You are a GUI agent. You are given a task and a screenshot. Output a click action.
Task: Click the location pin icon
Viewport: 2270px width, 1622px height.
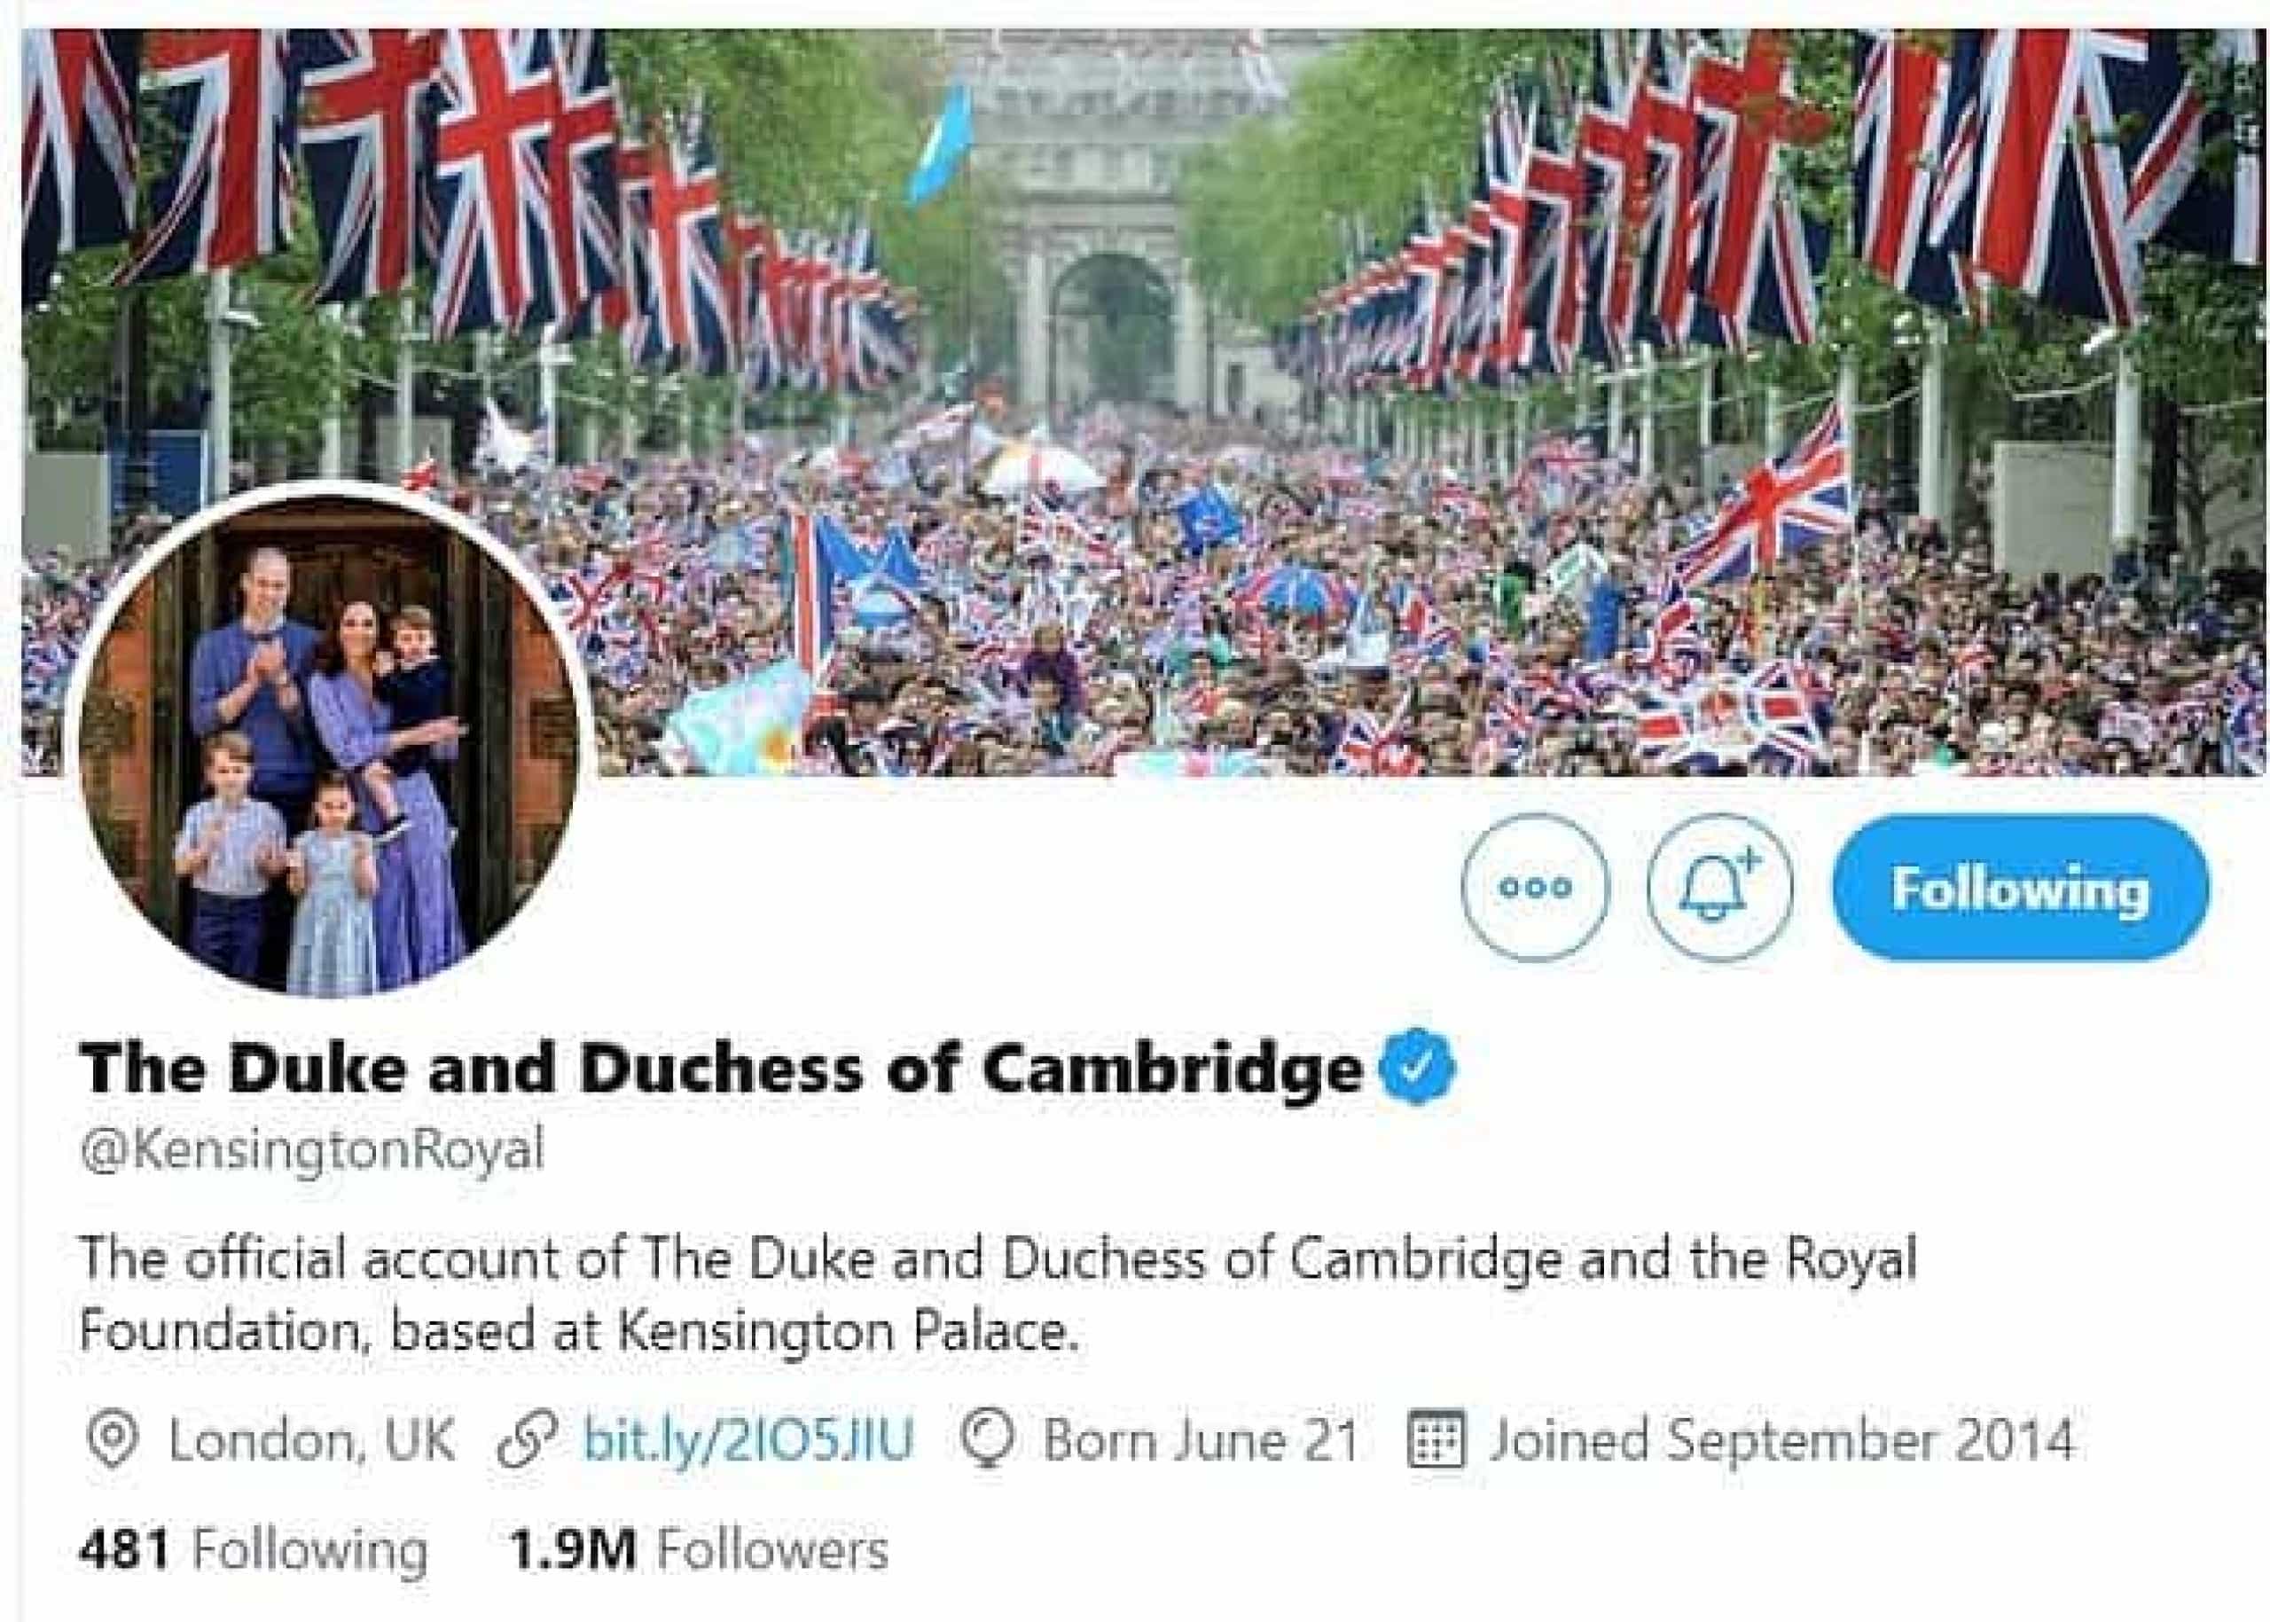tap(112, 1440)
